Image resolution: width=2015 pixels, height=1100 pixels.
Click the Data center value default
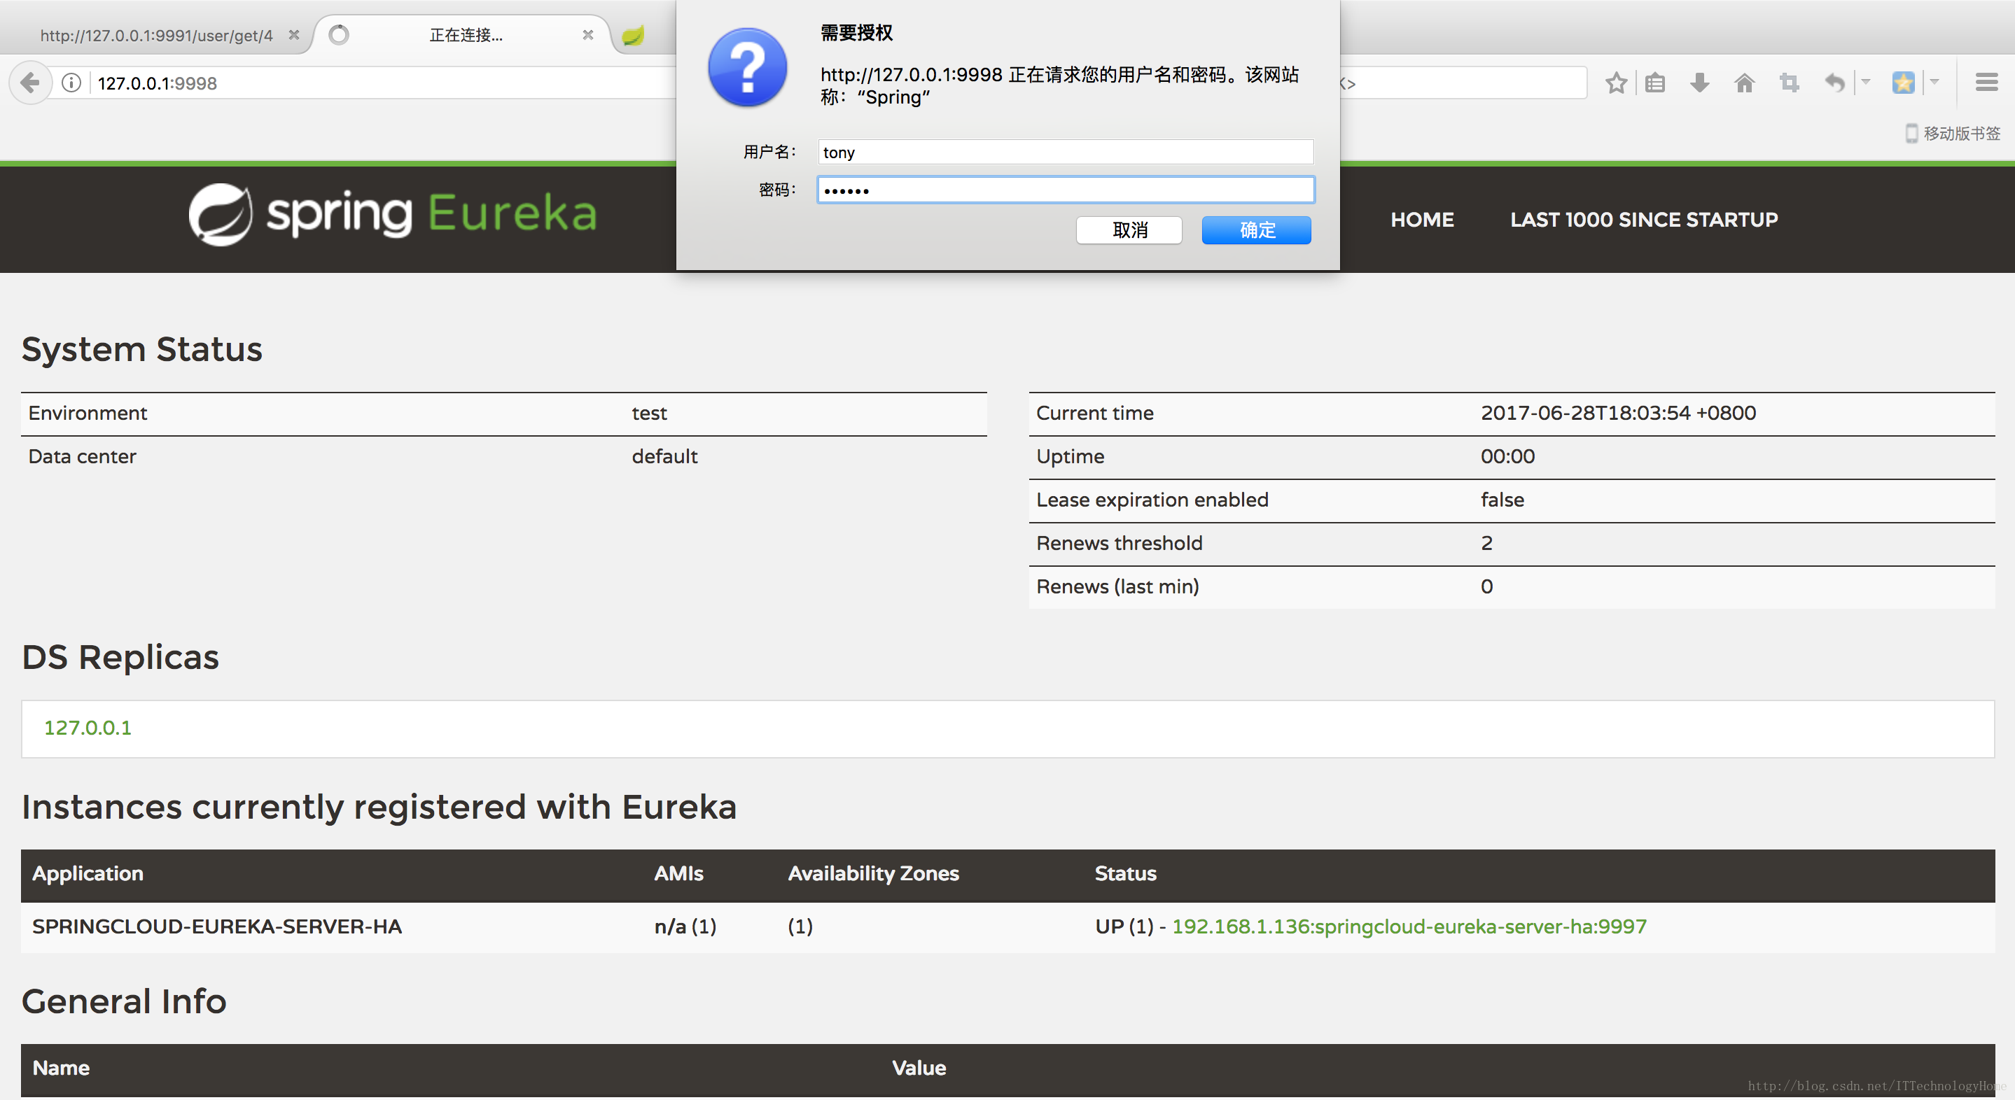tap(664, 456)
